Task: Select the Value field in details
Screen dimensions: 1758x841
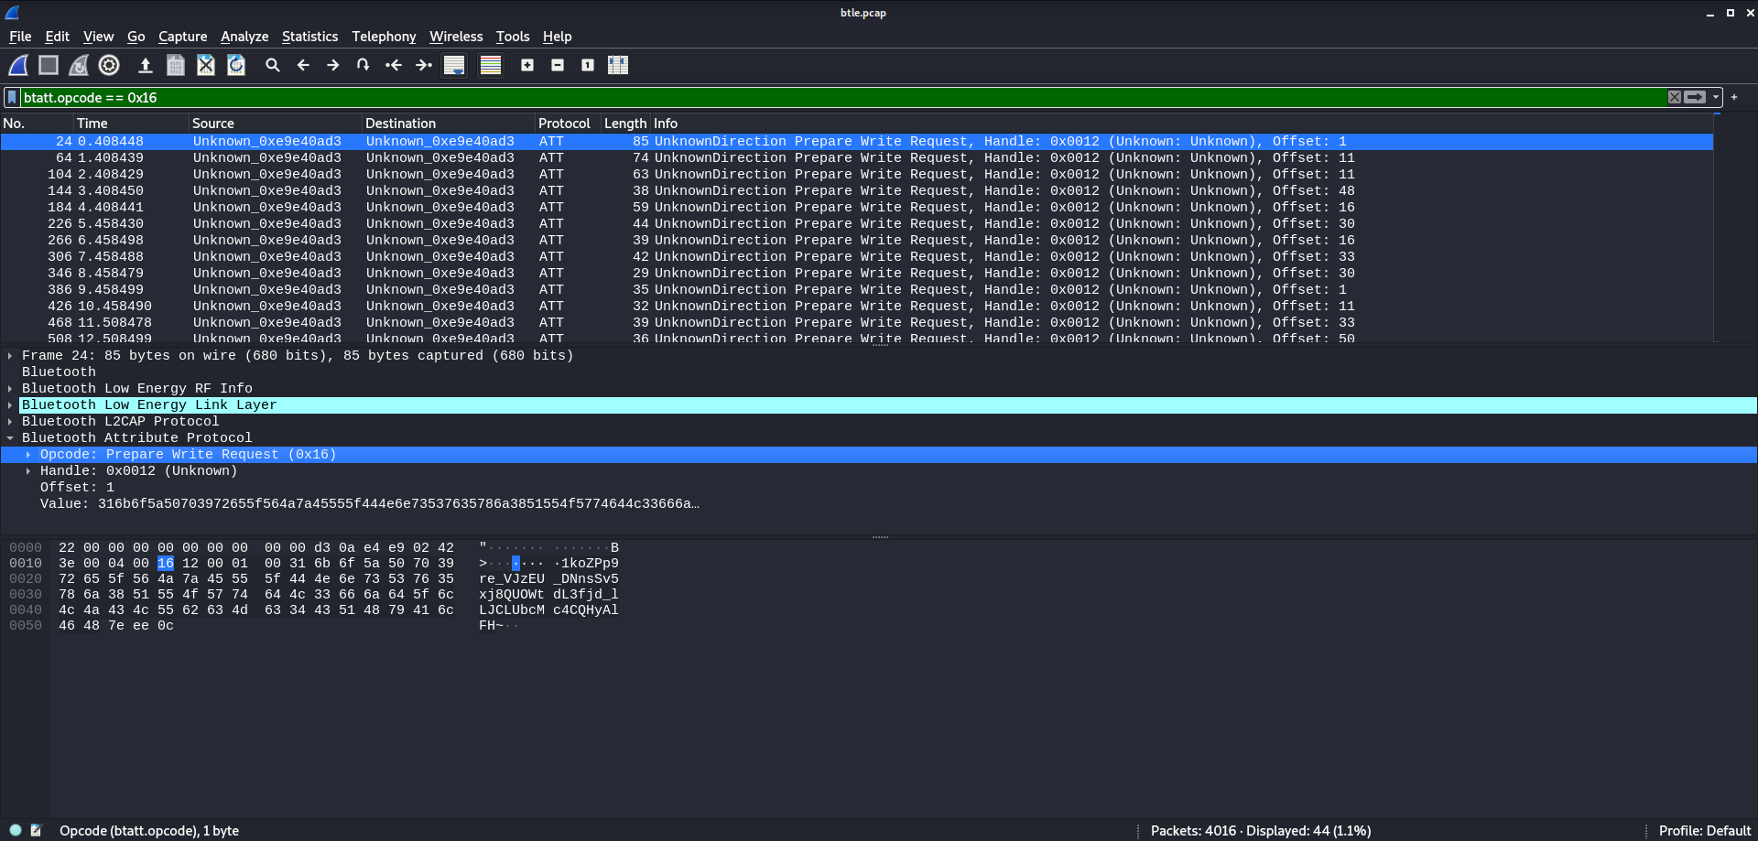Action: (x=370, y=504)
